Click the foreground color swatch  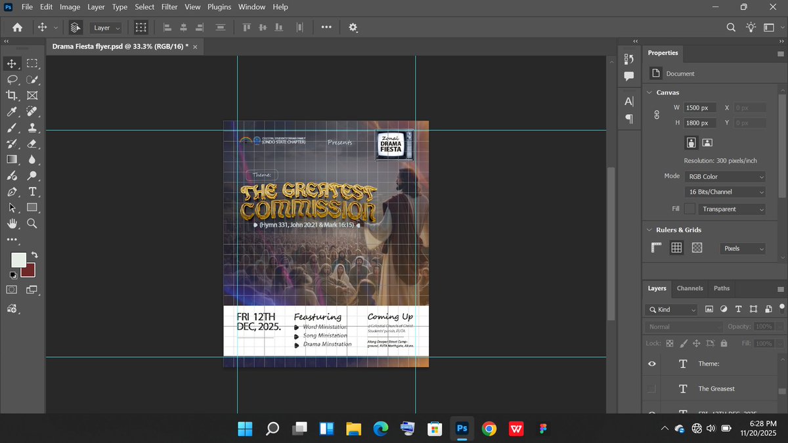[x=18, y=259]
